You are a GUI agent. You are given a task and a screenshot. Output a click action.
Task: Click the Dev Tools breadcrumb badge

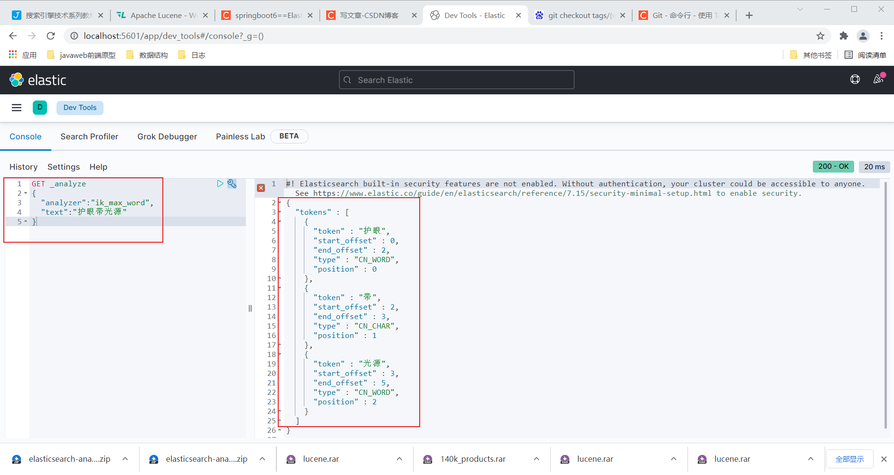coord(79,108)
